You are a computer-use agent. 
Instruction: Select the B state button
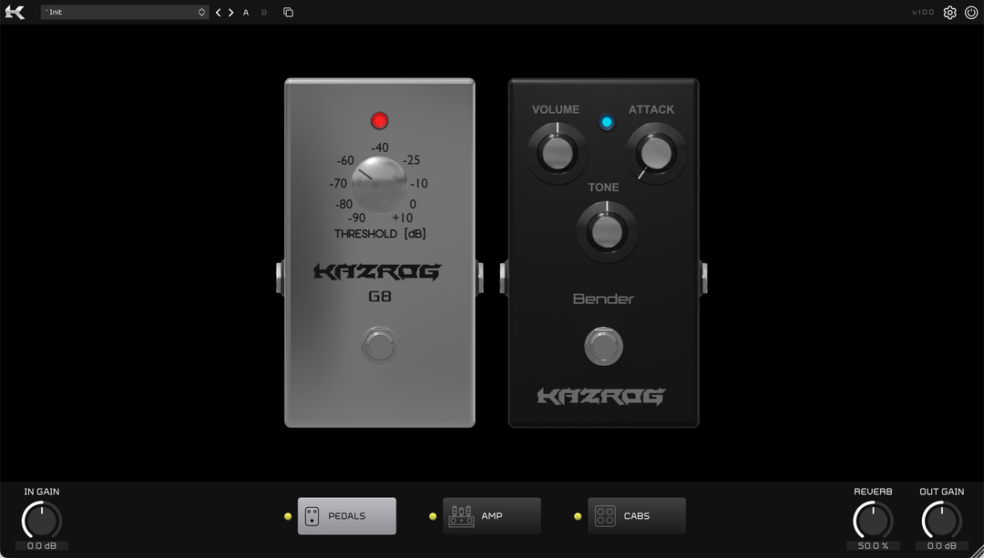tap(264, 13)
